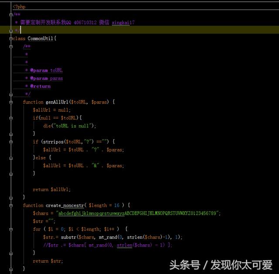This screenshot has width=279, height=274.
Task: Click the @param toURL doc line
Action: click(44, 70)
